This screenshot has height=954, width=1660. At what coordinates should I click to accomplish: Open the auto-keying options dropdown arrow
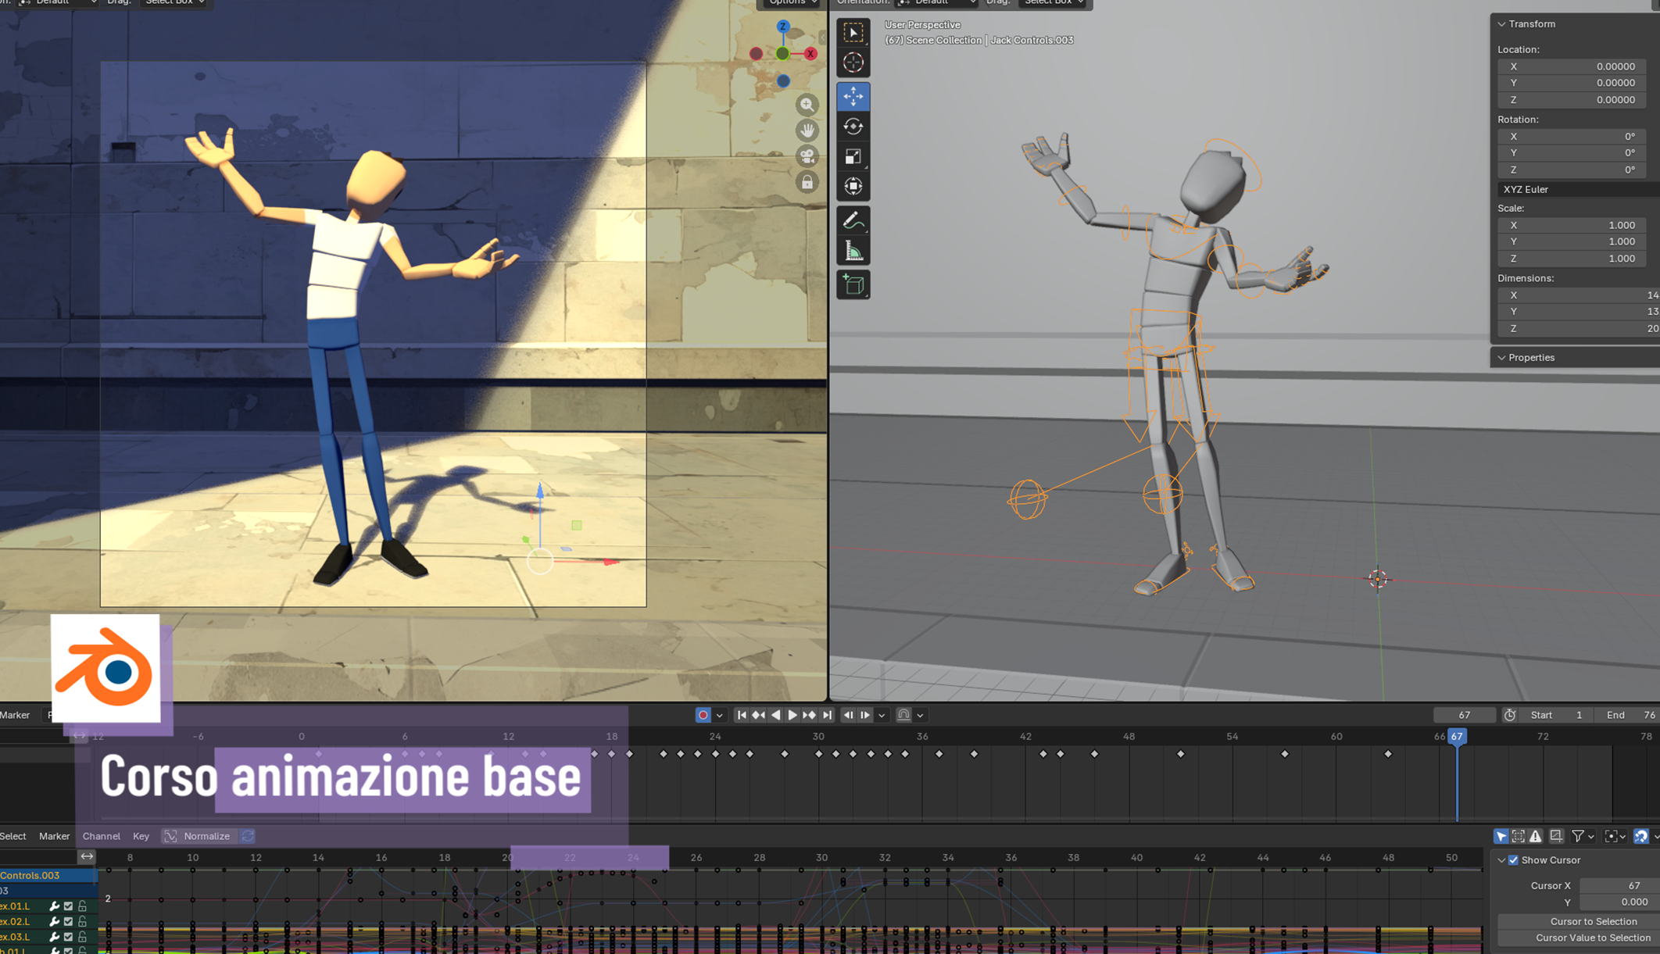pyautogui.click(x=719, y=715)
